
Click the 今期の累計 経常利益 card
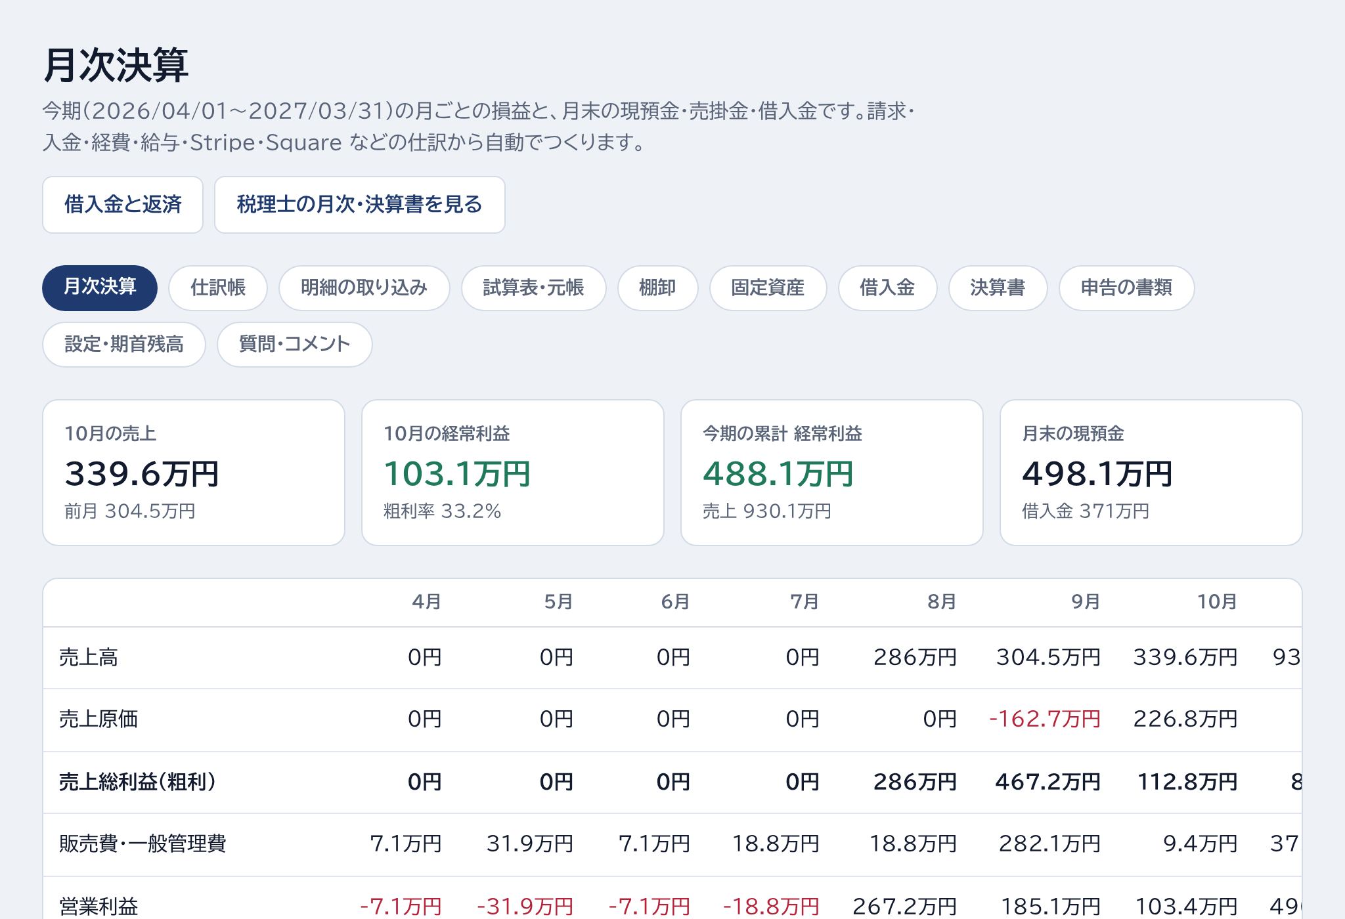(832, 473)
